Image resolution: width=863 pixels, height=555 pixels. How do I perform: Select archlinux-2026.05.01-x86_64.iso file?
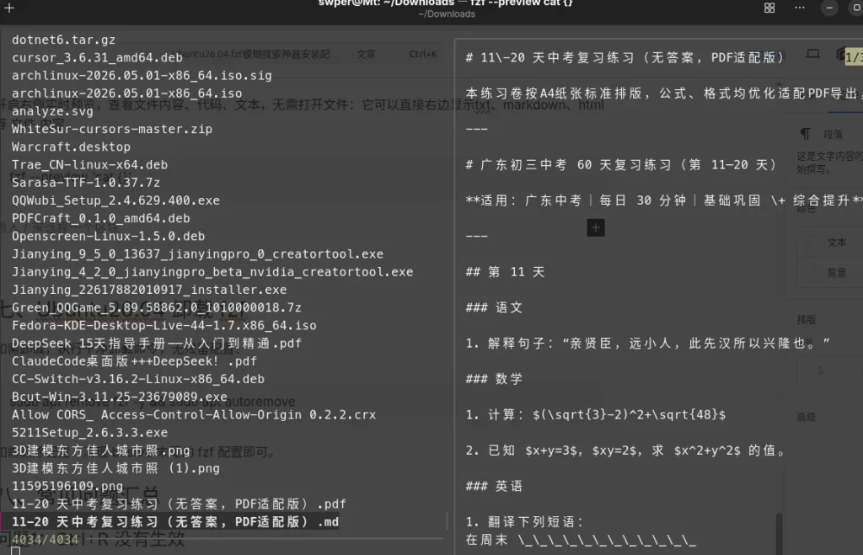tap(126, 93)
